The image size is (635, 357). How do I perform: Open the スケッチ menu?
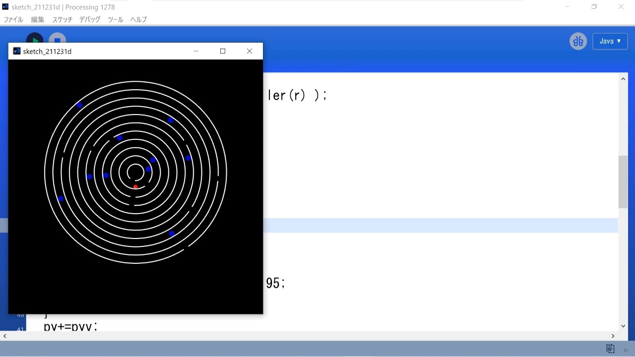tap(62, 19)
